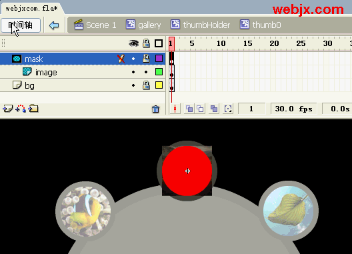Select thumb0 in the edit bar
Image resolution: width=352 pixels, height=254 pixels.
[x=261, y=25]
